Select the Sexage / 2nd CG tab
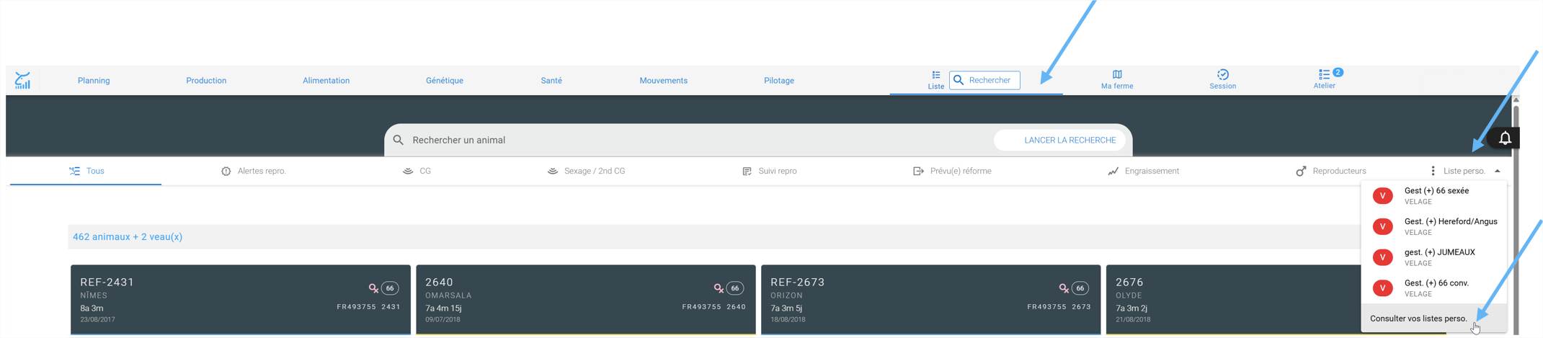Image resolution: width=1543 pixels, height=338 pixels. 586,171
